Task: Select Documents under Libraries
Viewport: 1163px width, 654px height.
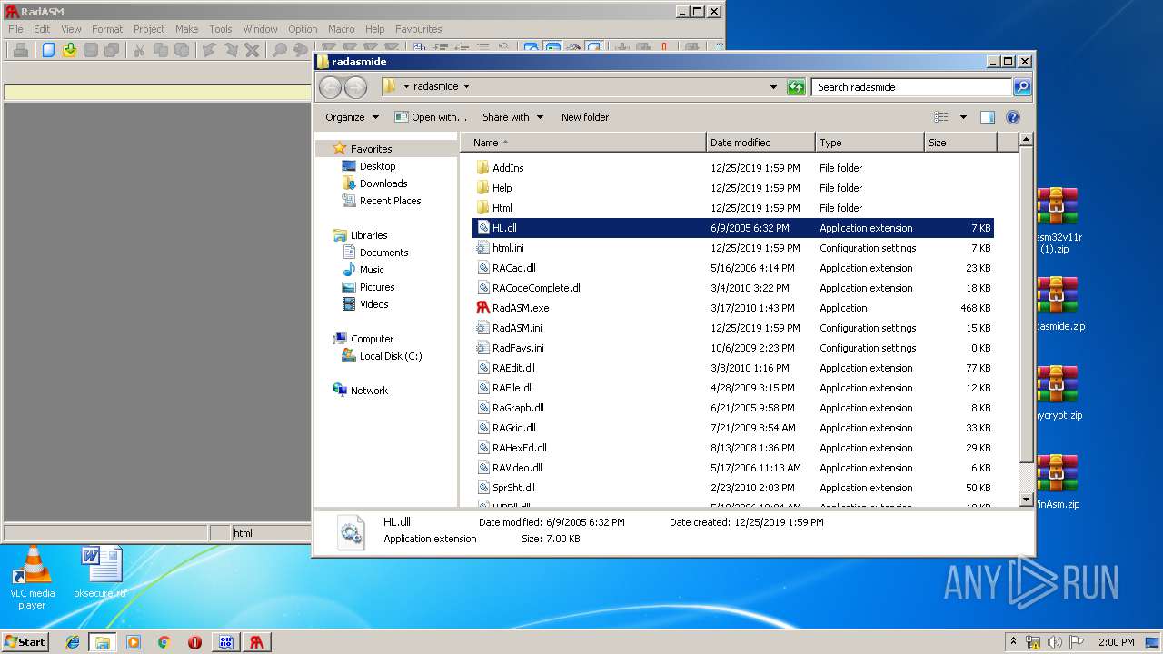Action: [x=383, y=253]
